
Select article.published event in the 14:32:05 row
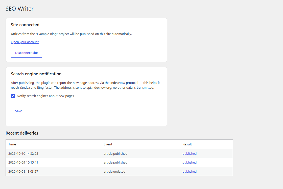[x=115, y=153]
